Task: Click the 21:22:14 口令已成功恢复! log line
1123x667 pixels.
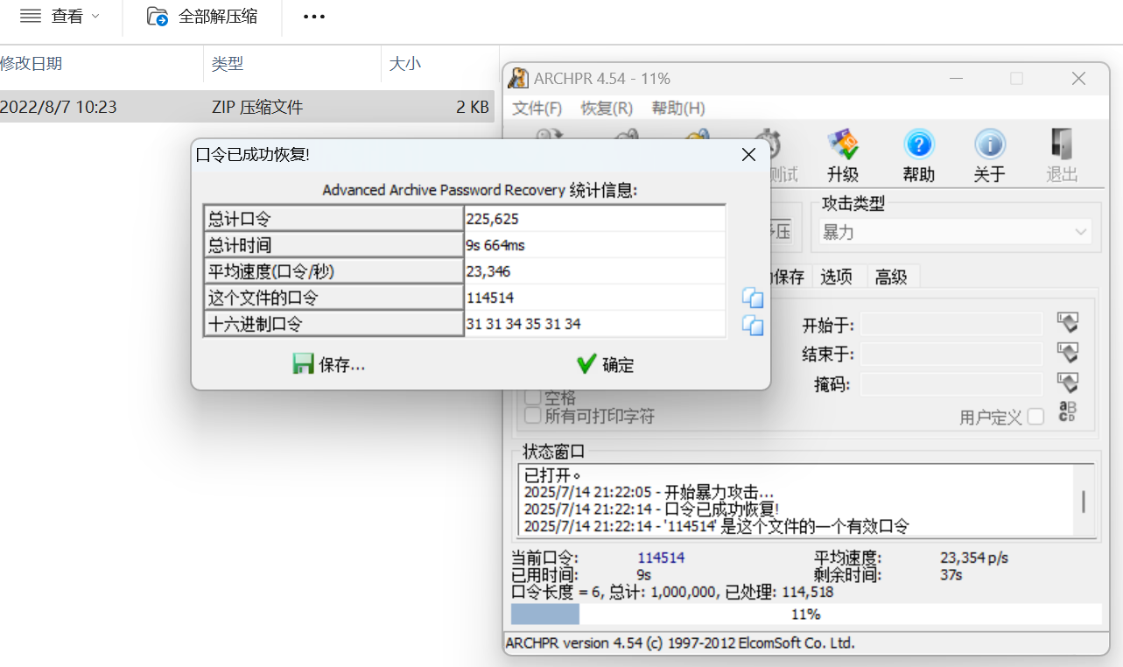Action: tap(651, 509)
